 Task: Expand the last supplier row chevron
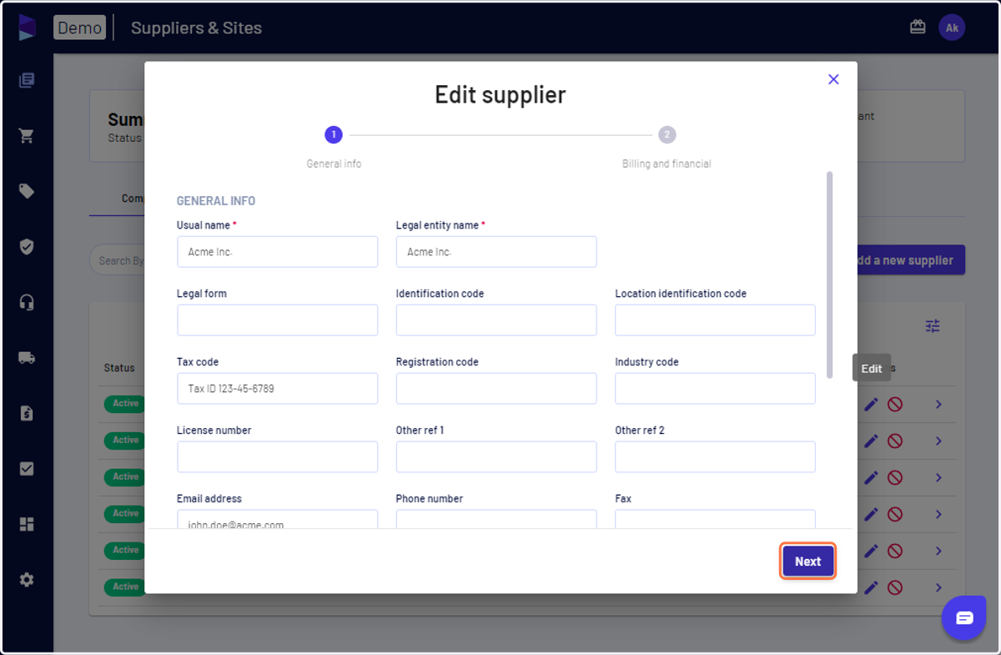(x=938, y=587)
